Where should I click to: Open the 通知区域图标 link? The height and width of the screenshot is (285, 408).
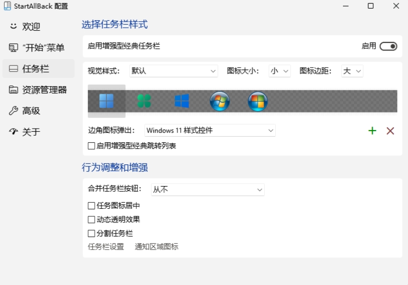(157, 247)
